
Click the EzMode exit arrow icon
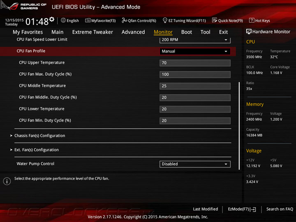click(253, 209)
